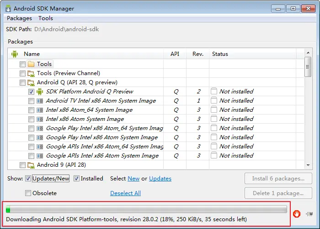
Task: Click the Deselect All link
Action: 125,193
